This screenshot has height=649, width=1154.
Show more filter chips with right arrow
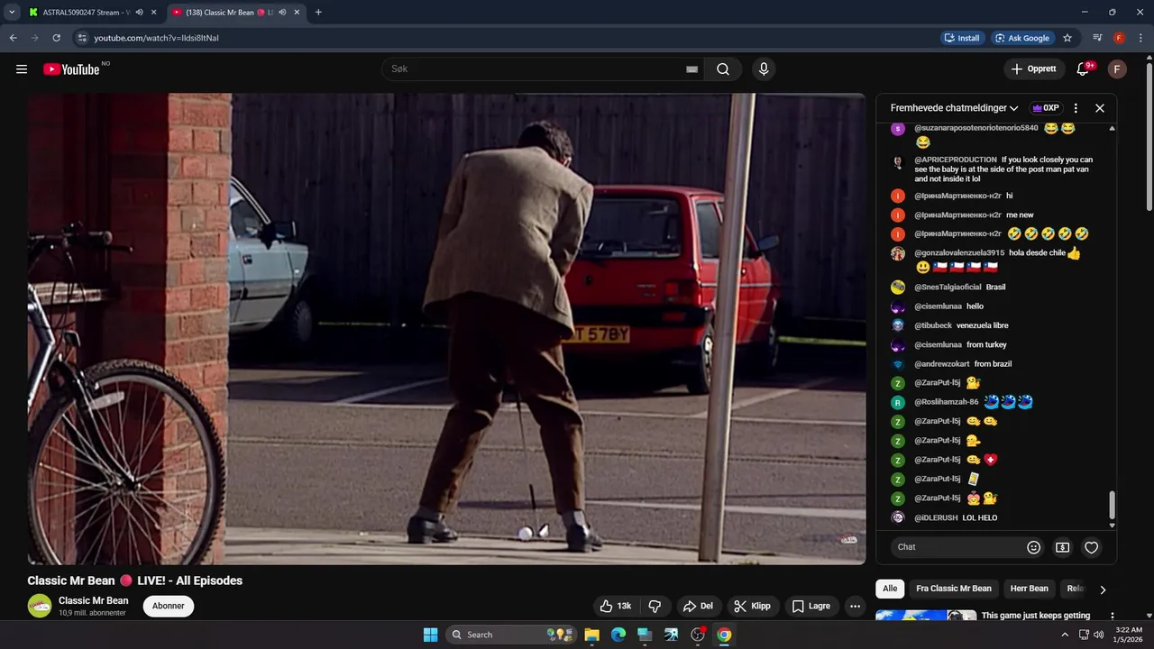click(x=1102, y=590)
